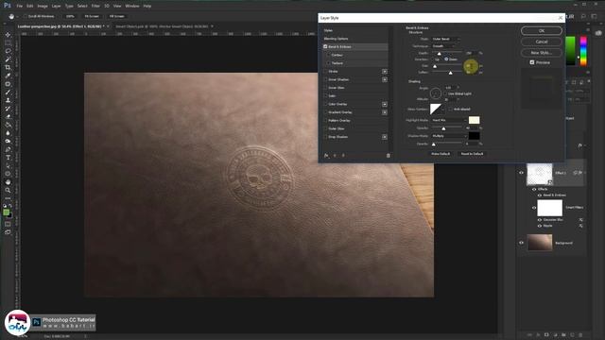Toggle Quick Mask mode icon
This screenshot has height=340, width=605.
(x=8, y=224)
